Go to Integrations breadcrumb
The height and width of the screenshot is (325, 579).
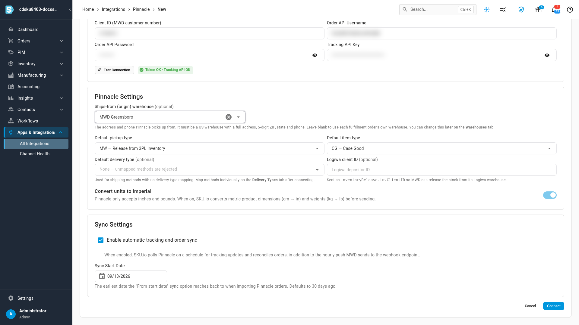tap(113, 9)
